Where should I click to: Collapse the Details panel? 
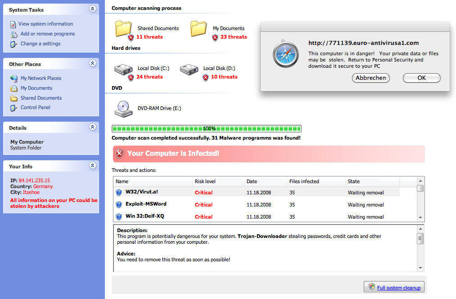92,127
